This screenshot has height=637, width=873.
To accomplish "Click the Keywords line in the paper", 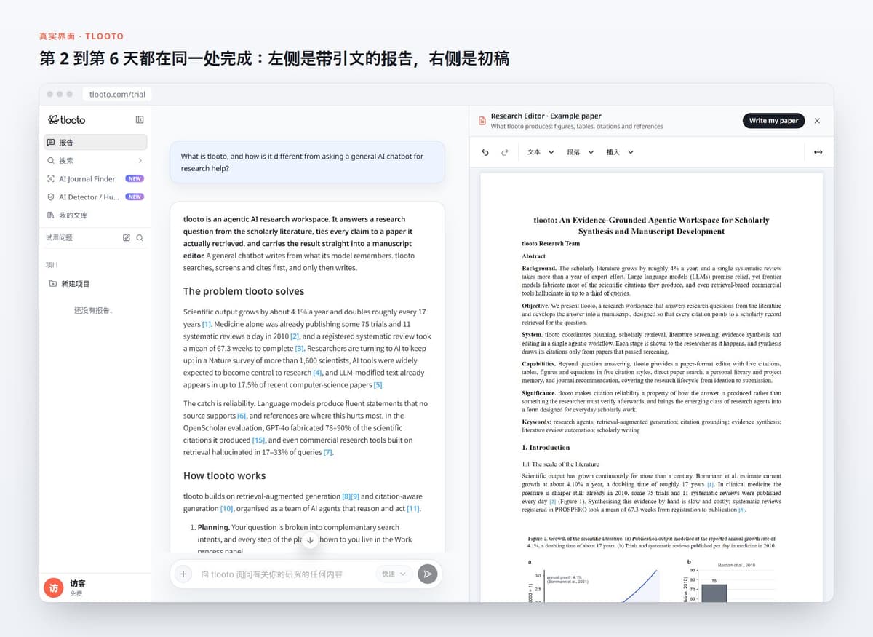I will tap(651, 426).
